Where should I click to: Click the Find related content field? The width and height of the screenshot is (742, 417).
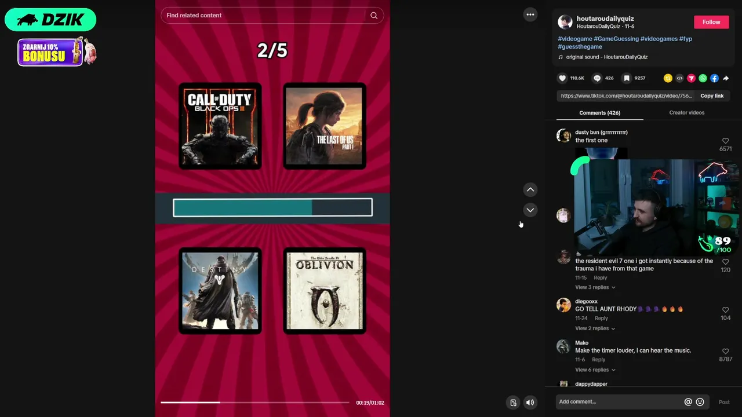coord(263,16)
